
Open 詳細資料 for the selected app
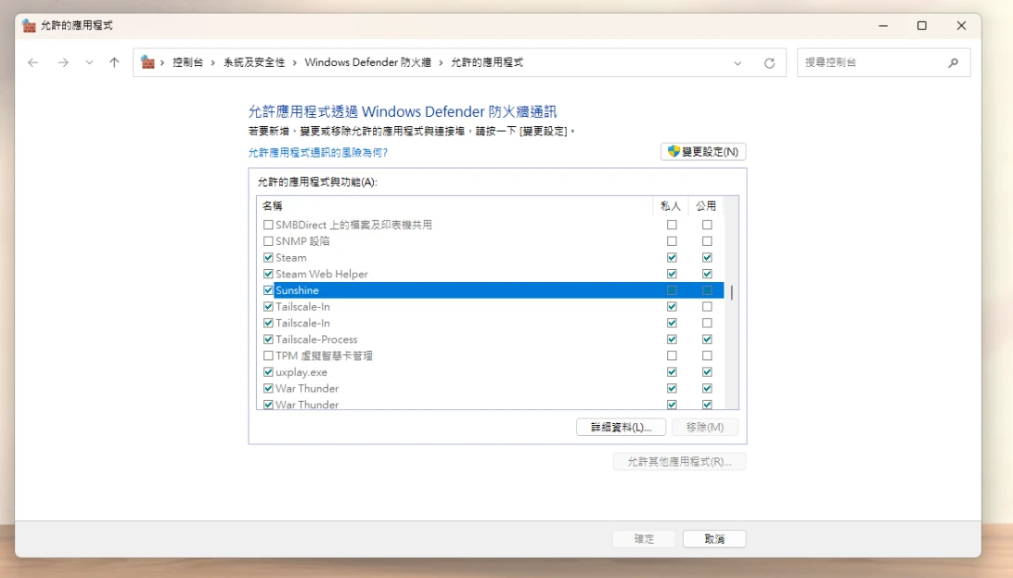[621, 427]
